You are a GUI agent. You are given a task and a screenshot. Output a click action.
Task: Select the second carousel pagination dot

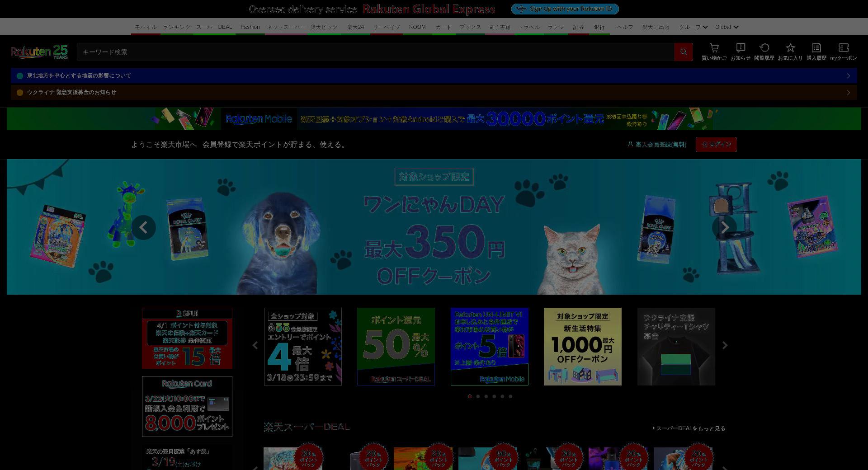click(x=478, y=396)
